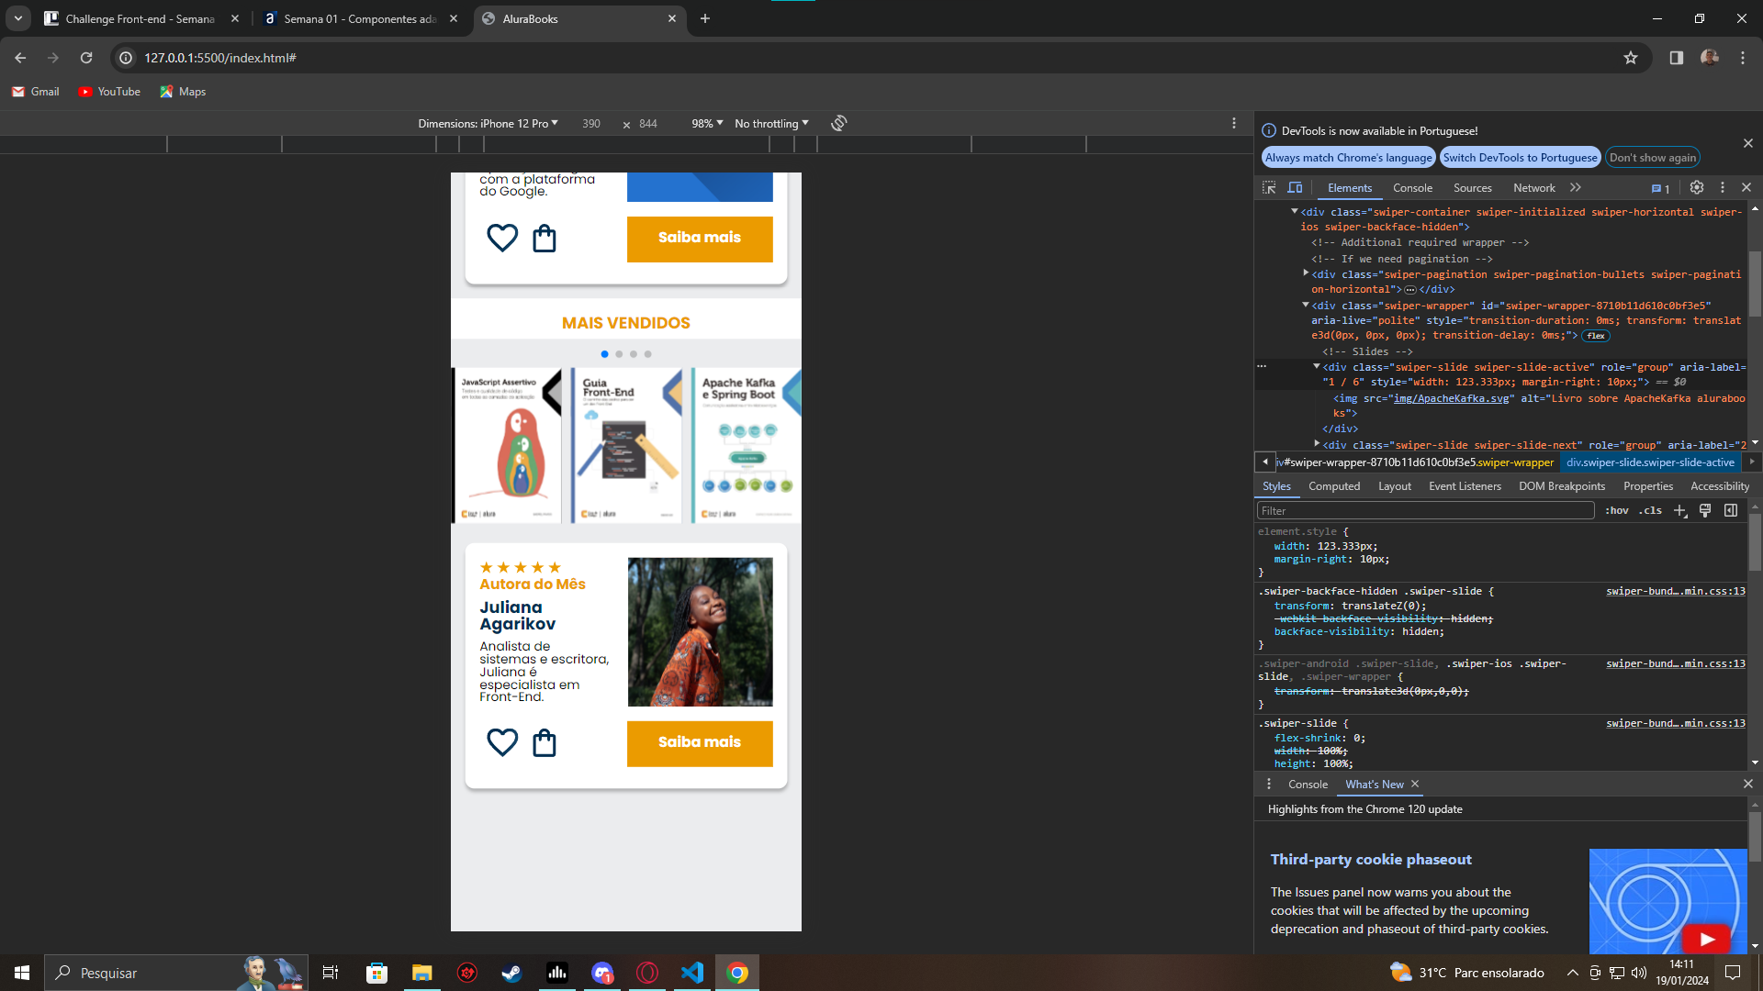Click the Computed styles tab
1763x991 pixels.
pos(1333,486)
